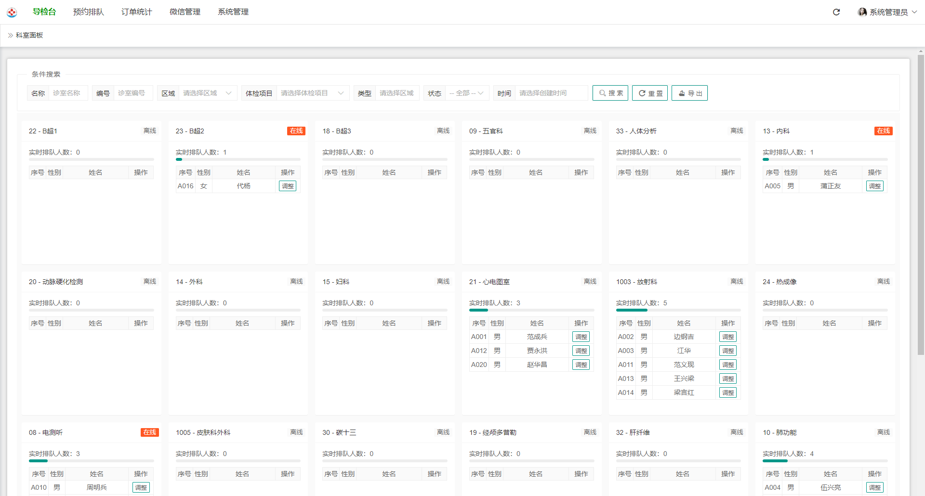Switch to the 订单统计 menu
Screen dimensions: 925x496
tap(136, 12)
